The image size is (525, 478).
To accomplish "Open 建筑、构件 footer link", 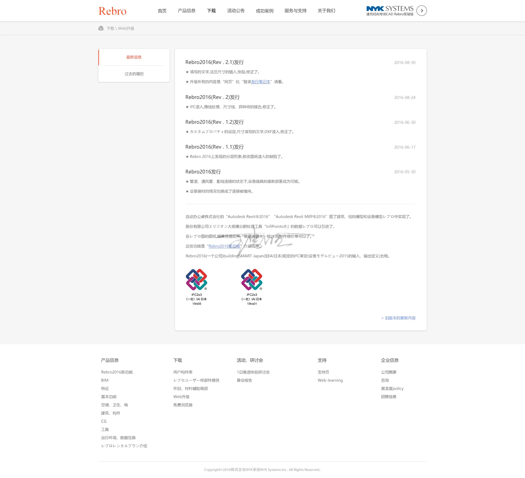I will [x=111, y=413].
